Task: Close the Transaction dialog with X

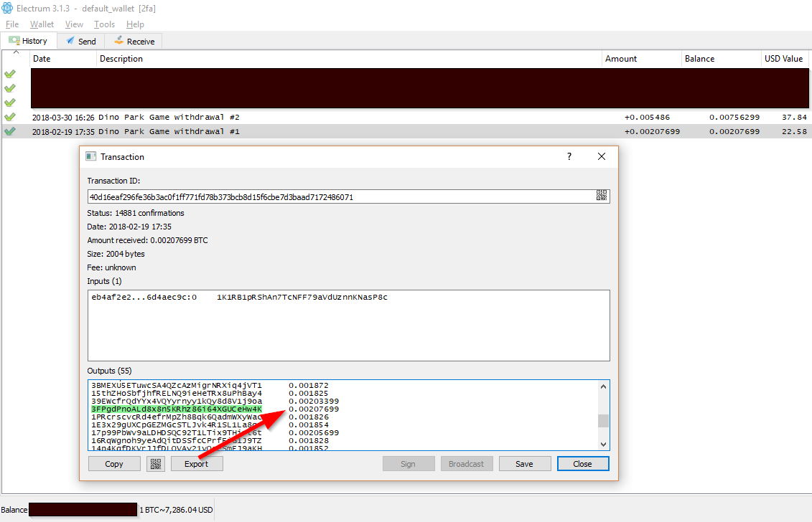Action: [x=601, y=156]
